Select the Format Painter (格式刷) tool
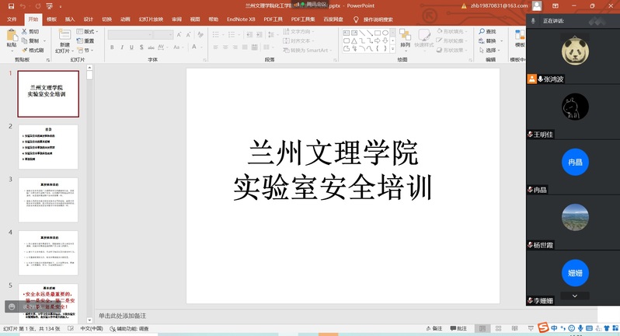Viewport: 620px width, 336px height. pos(33,50)
